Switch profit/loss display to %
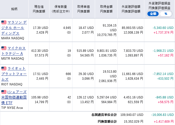Viewport: 175px width, 125px height. click(166, 14)
